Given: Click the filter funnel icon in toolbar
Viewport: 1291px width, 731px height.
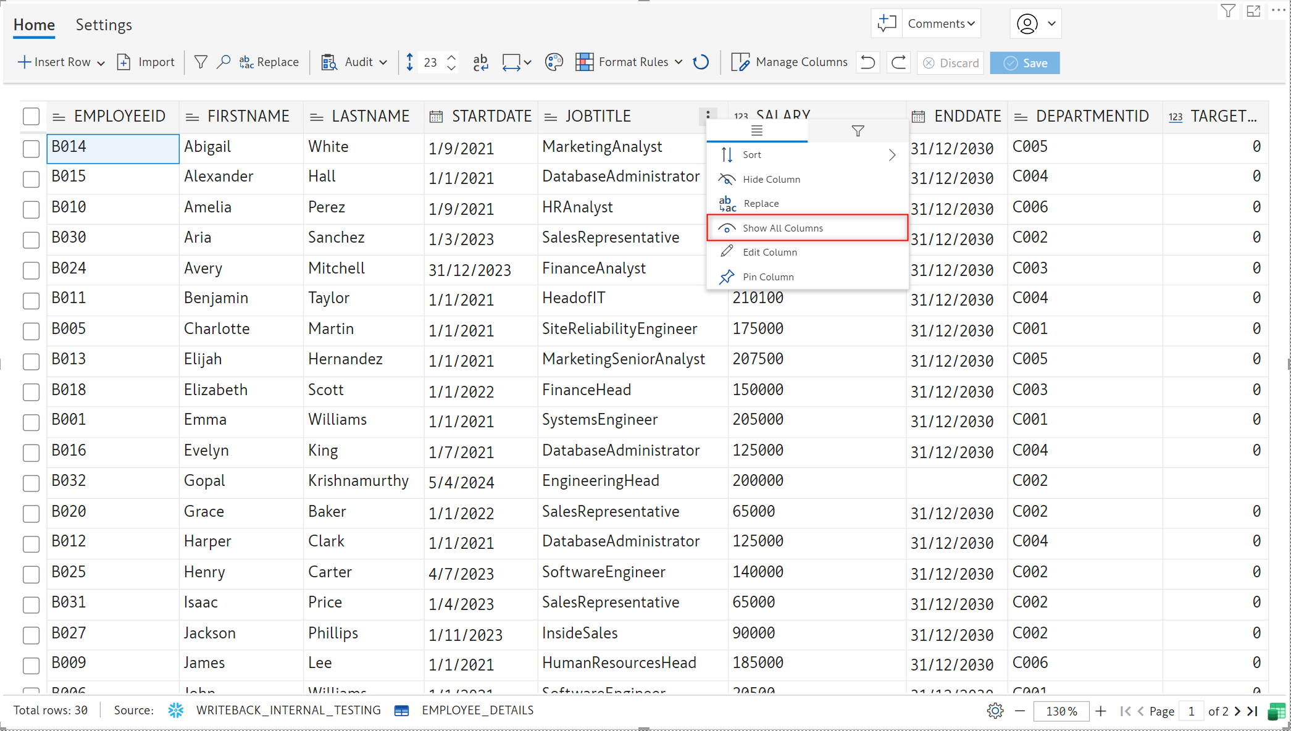Looking at the screenshot, I should tap(201, 62).
